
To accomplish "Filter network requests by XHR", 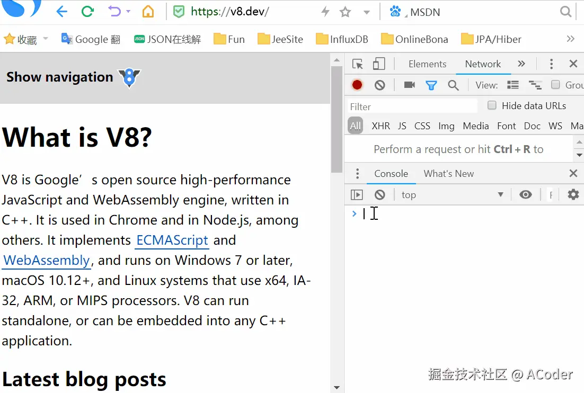I will click(381, 126).
